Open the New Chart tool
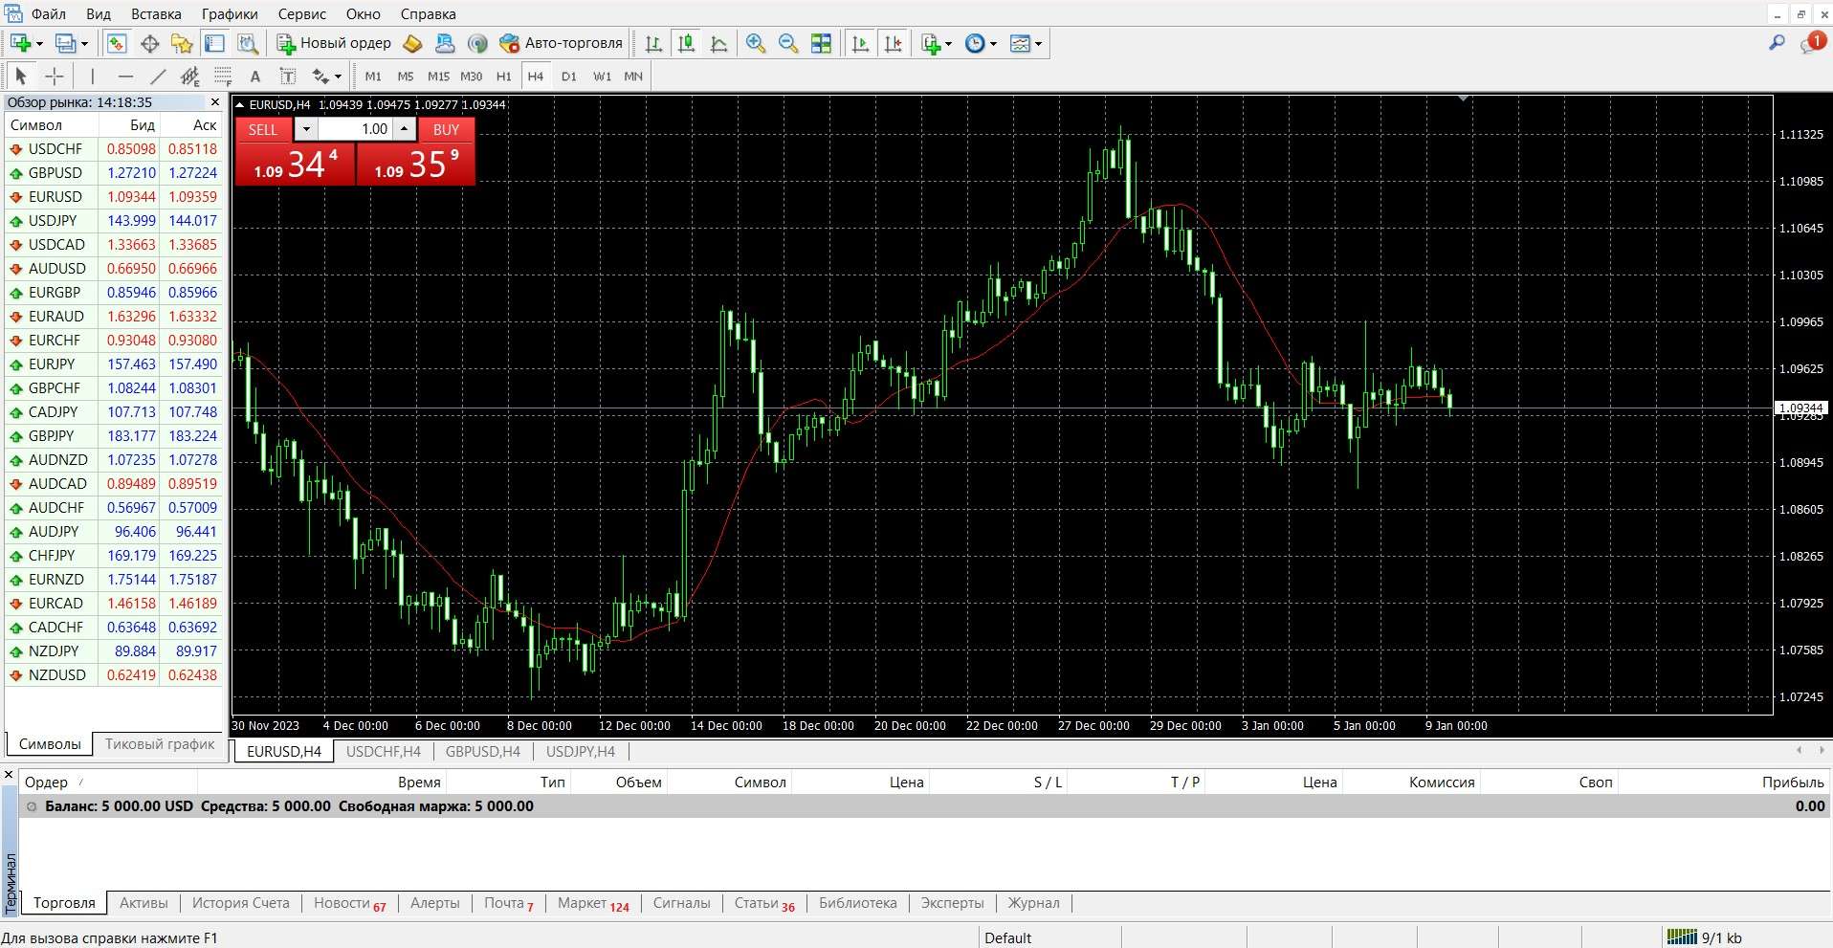This screenshot has height=948, width=1833. tap(20, 43)
